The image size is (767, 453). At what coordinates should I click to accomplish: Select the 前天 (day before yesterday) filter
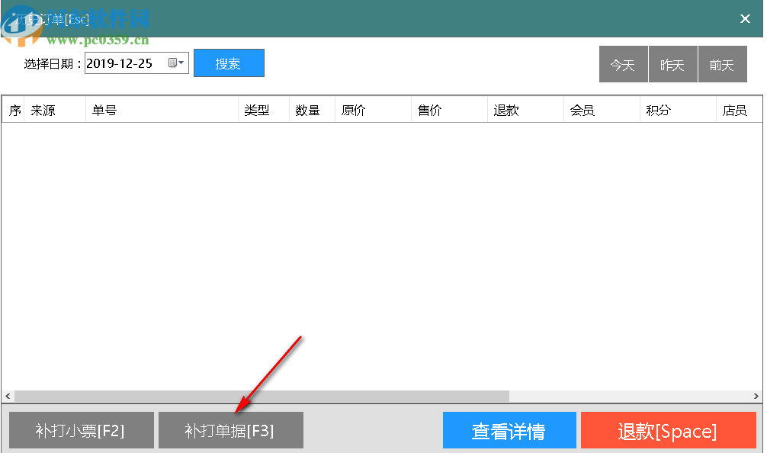722,64
